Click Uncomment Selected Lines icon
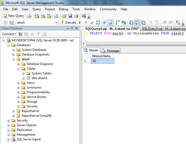This screenshot has width=186, height=144. point(157,23)
